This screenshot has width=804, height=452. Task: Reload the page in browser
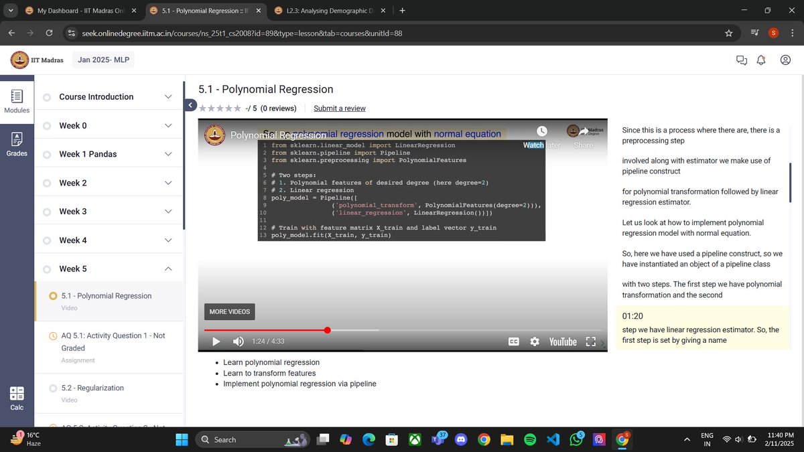pos(49,33)
